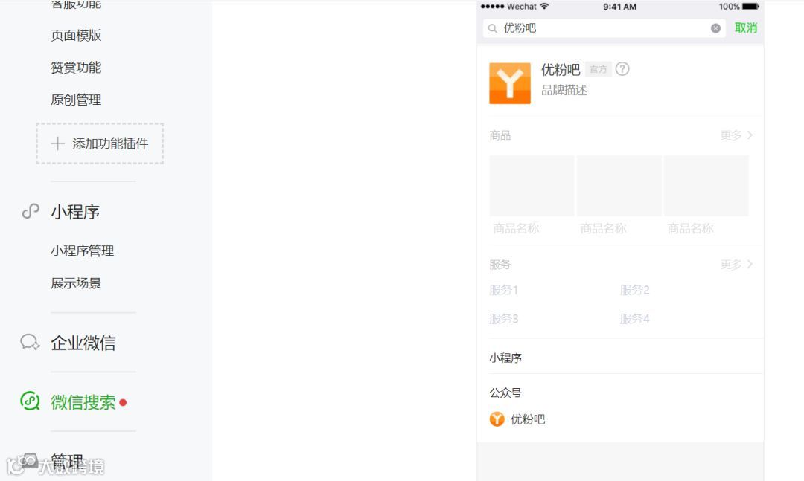The width and height of the screenshot is (804, 481).
Task: Click the green 微信搜索 icon
Action: click(x=30, y=401)
